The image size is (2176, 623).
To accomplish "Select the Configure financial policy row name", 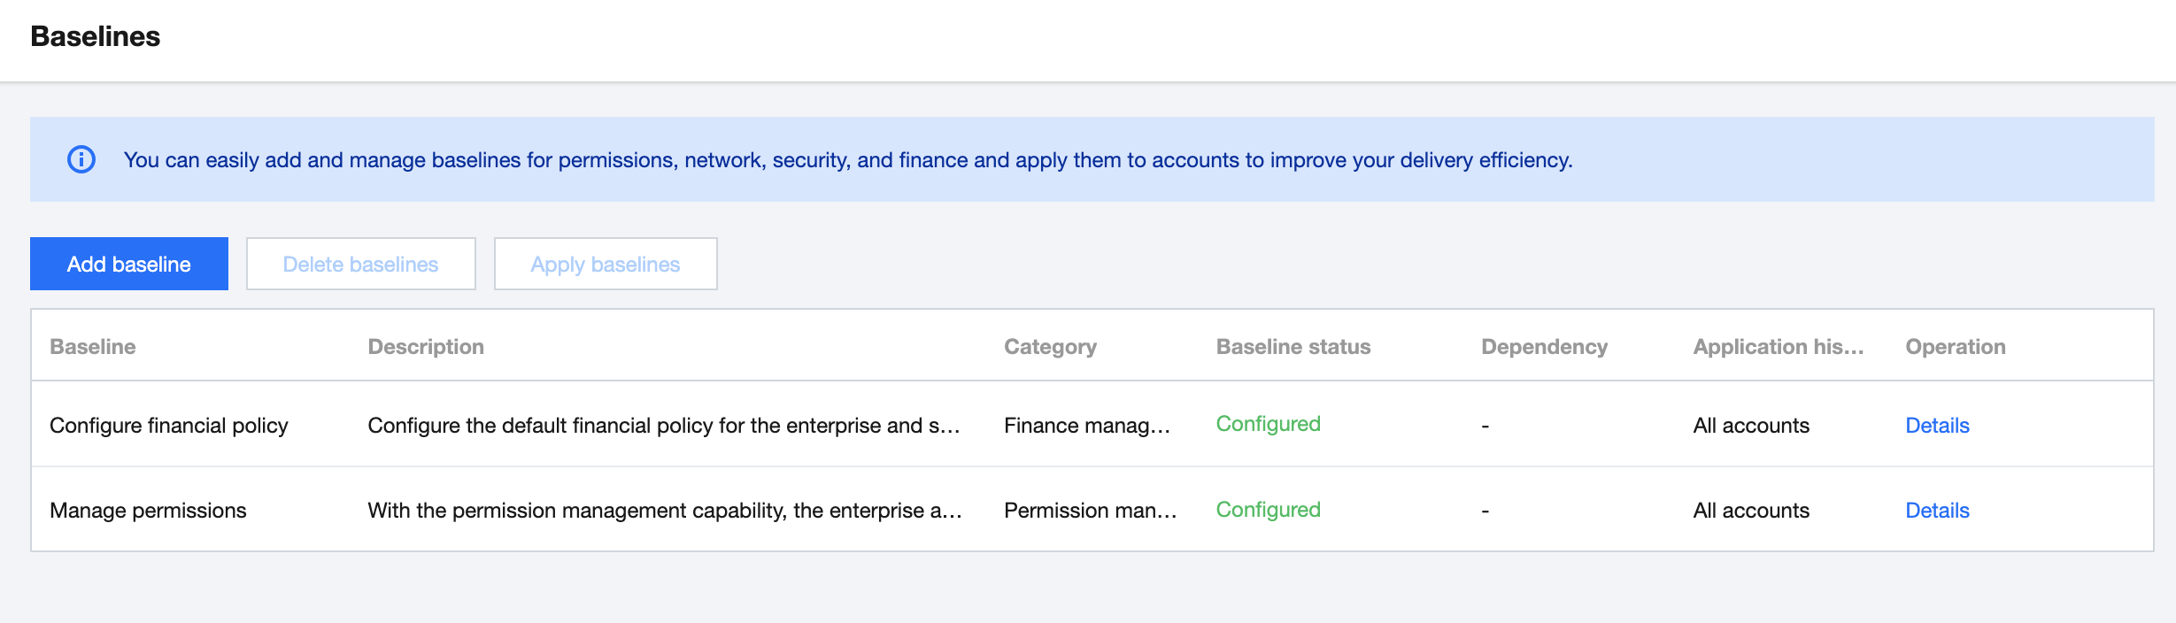I will click(169, 426).
